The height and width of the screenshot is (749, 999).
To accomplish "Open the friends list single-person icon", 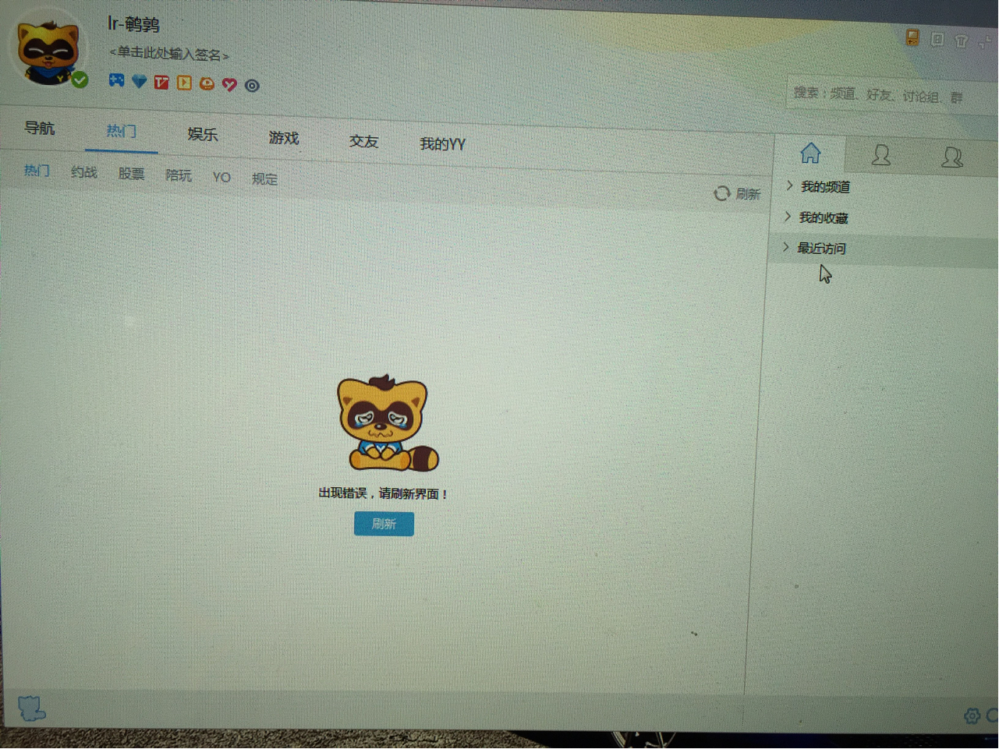I will coord(880,156).
